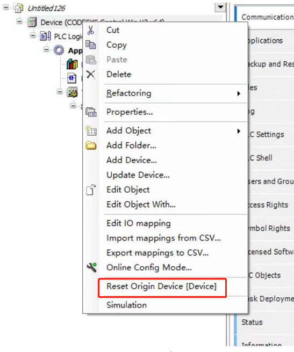
Task: Select the Untitled126 project name
Action: click(46, 8)
